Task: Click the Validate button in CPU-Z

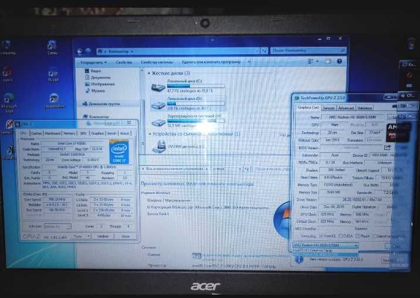Action: (x=103, y=236)
